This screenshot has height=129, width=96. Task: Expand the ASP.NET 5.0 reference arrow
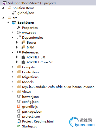pyautogui.click(x=17, y=57)
